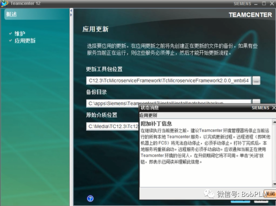Select the 维护 step in sidebar
Viewport: 276px width, 206px height.
click(20, 33)
